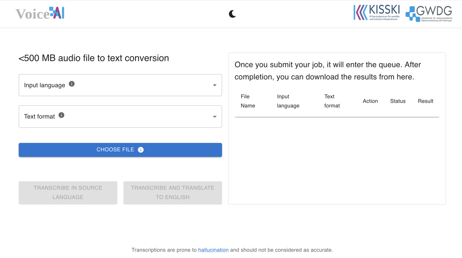This screenshot has height=258, width=462.
Task: Click the Choose File info icon
Action: tap(141, 150)
